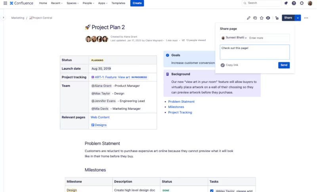The image size is (317, 192).
Task: Open the help question mark icon
Action: [294, 3]
